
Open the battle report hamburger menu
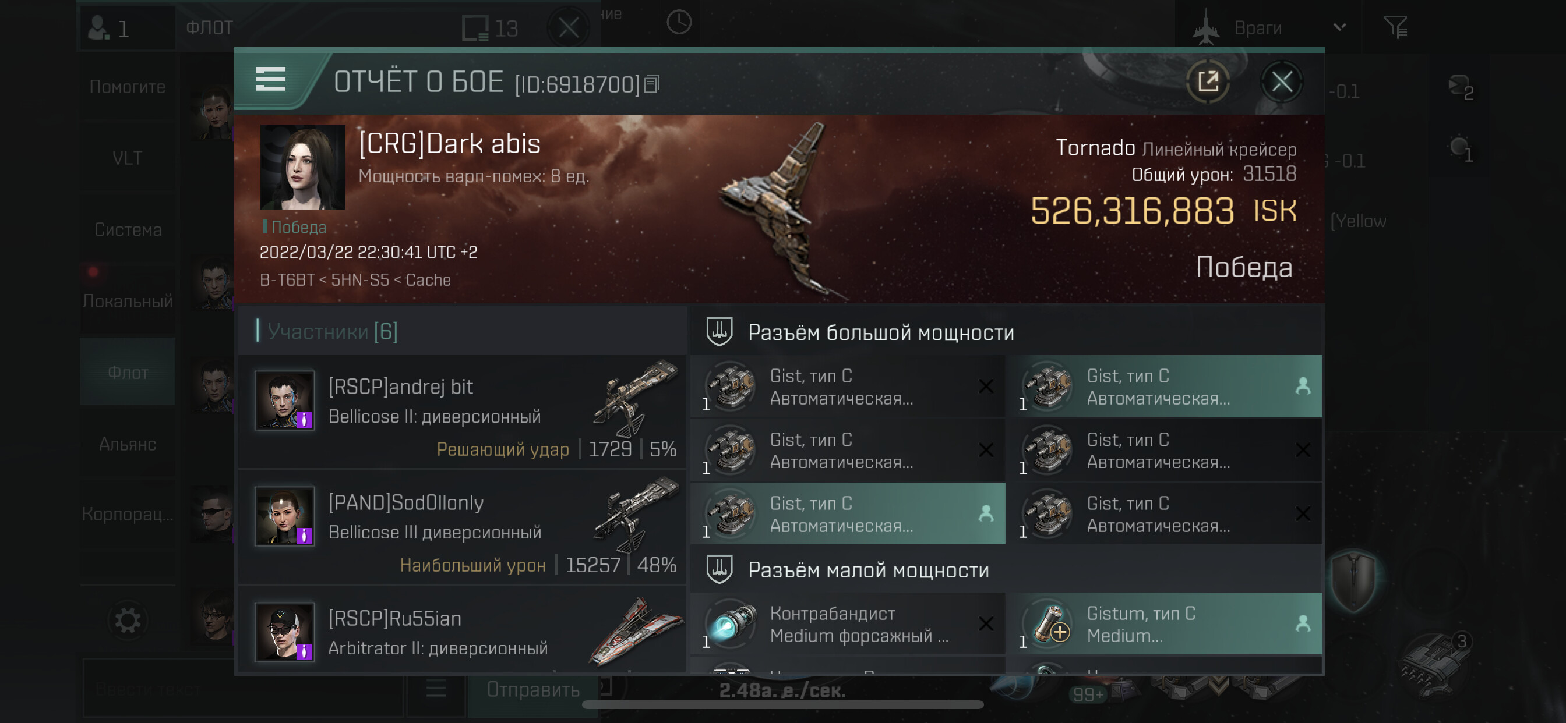coord(270,80)
